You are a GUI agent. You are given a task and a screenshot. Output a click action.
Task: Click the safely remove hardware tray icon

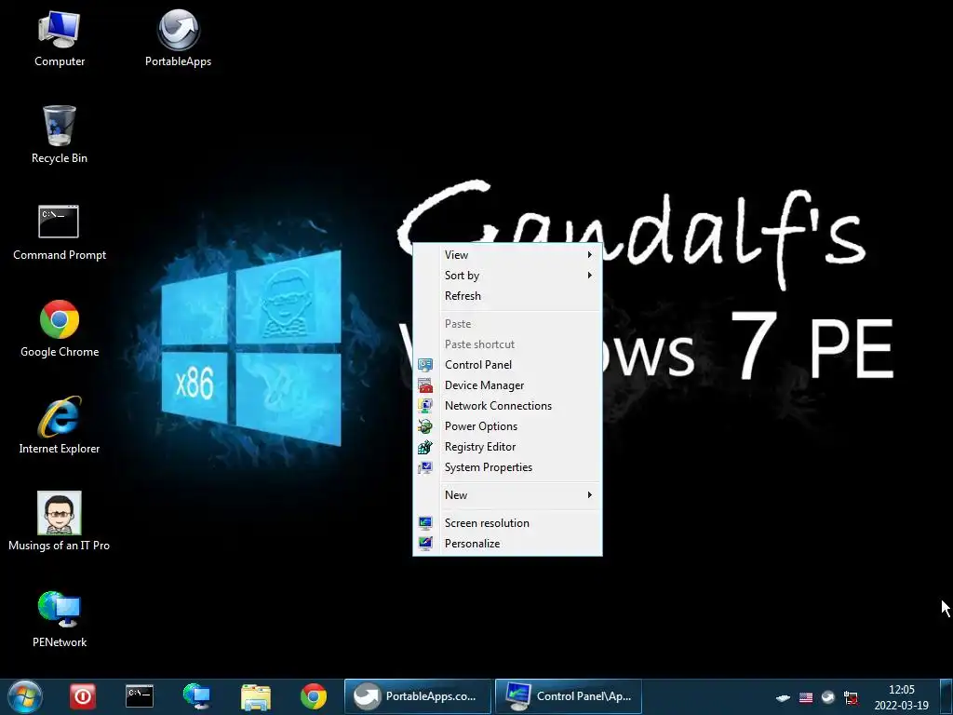pos(784,697)
